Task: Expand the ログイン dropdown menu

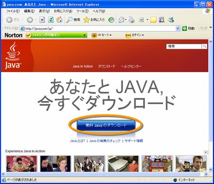Action: [143, 35]
